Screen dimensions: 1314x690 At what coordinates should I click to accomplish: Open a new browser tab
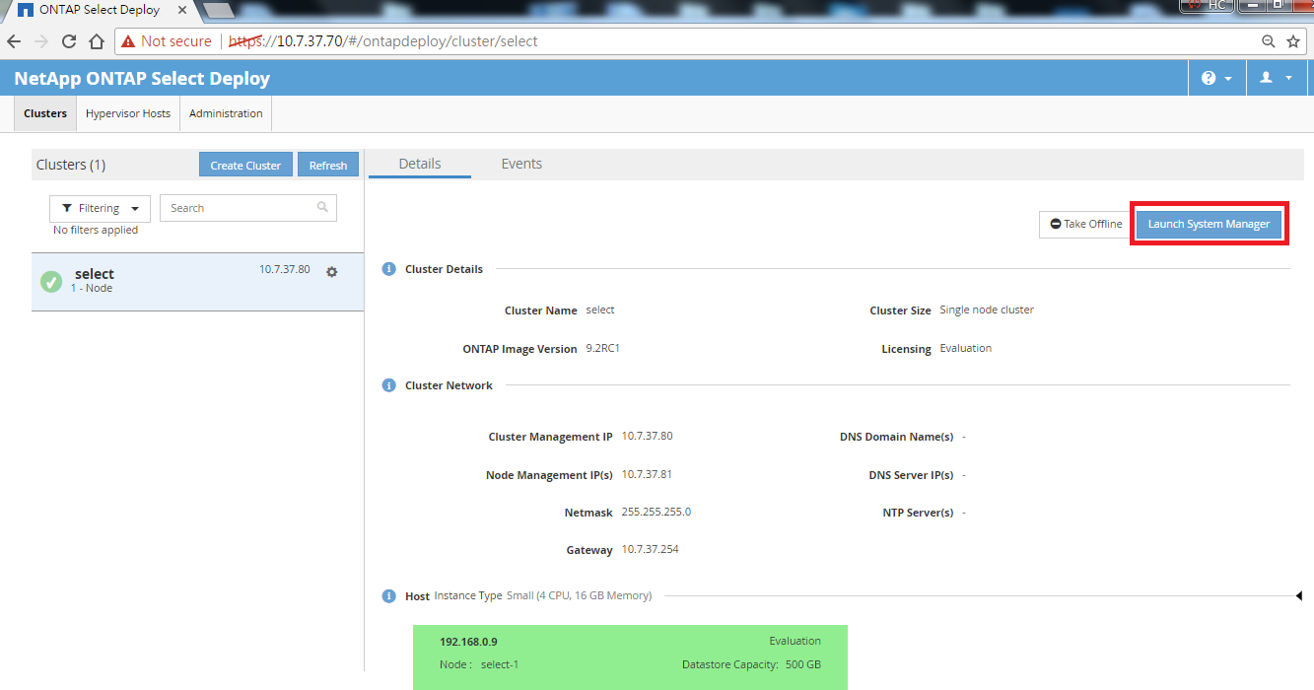click(x=217, y=10)
